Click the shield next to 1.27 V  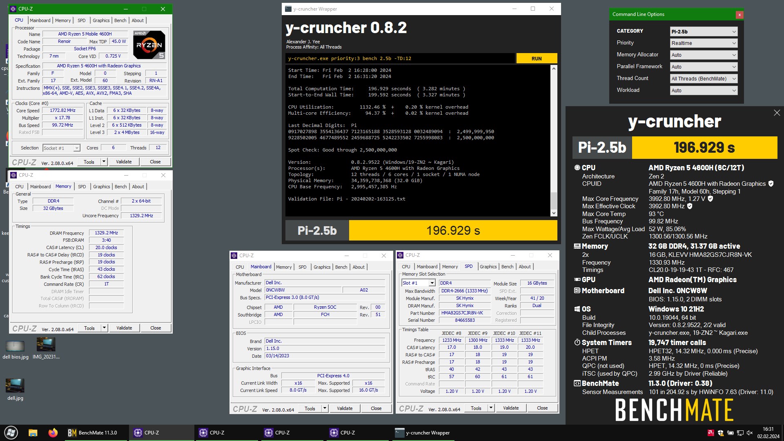[710, 199]
